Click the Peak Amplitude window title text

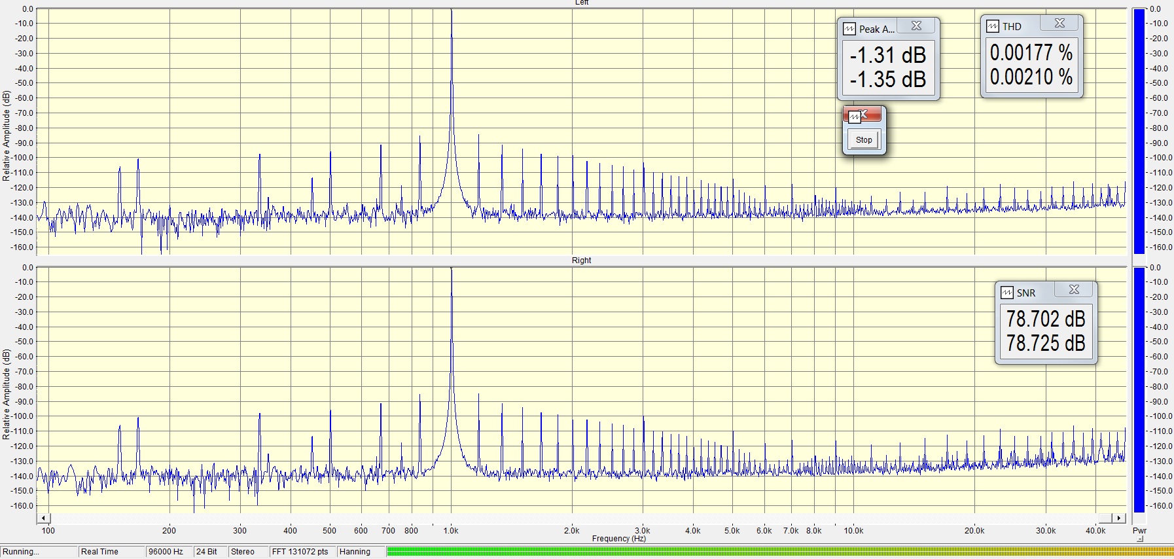(x=876, y=29)
